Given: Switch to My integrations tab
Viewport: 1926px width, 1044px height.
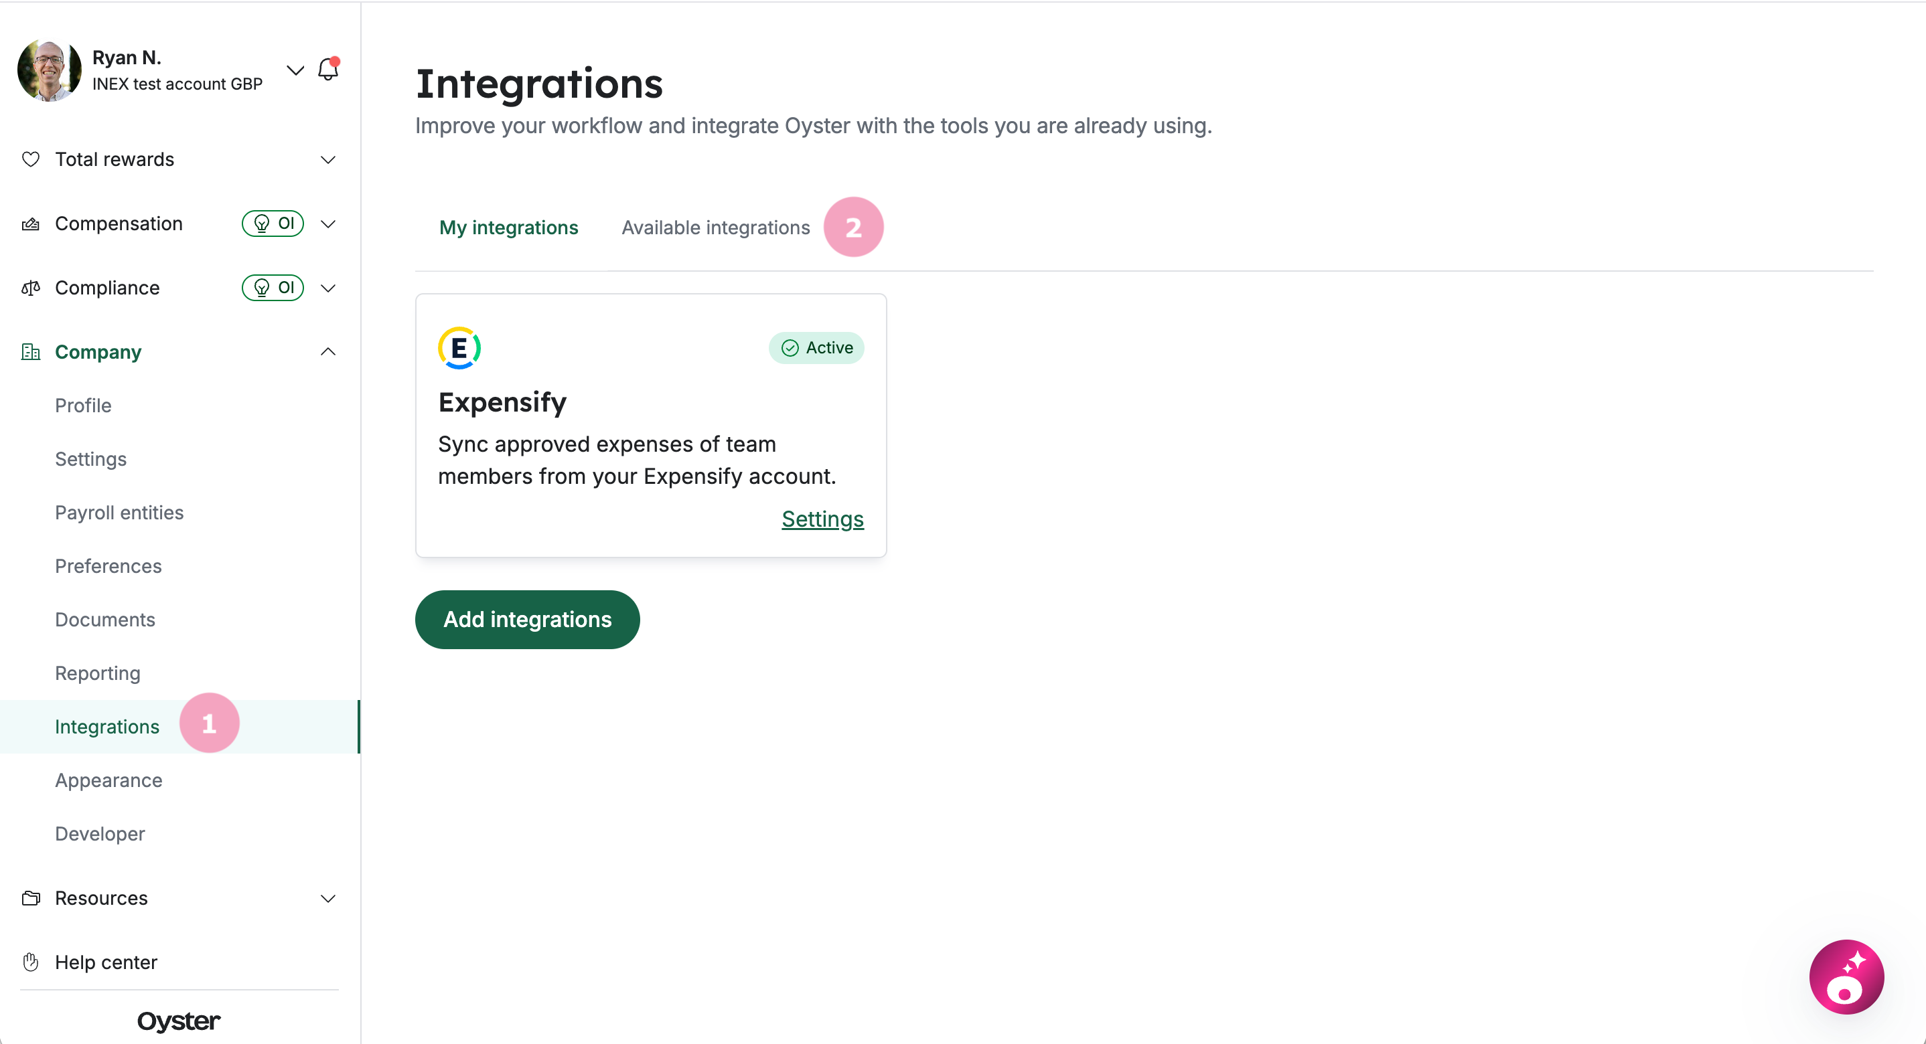Looking at the screenshot, I should tap(508, 227).
